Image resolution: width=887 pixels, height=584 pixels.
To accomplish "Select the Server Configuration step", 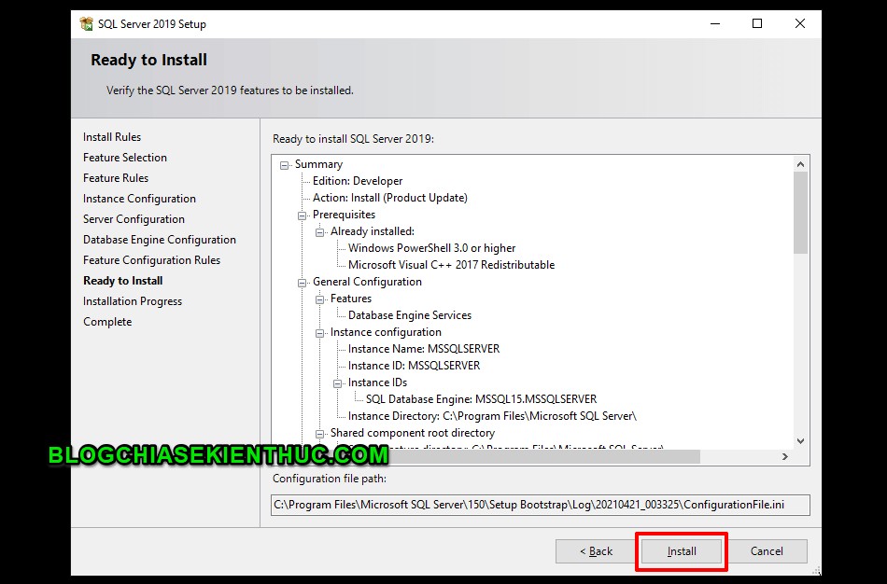I will tap(133, 218).
